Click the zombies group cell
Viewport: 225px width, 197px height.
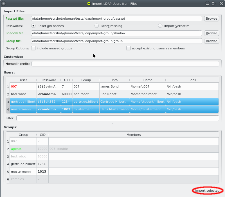[23, 179]
